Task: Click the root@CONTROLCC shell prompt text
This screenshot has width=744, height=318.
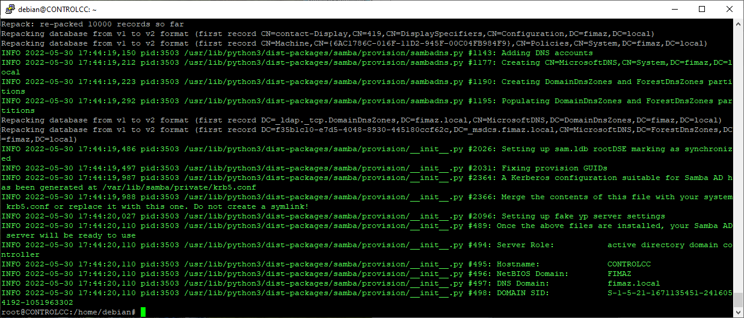Action: pyautogui.click(x=69, y=312)
